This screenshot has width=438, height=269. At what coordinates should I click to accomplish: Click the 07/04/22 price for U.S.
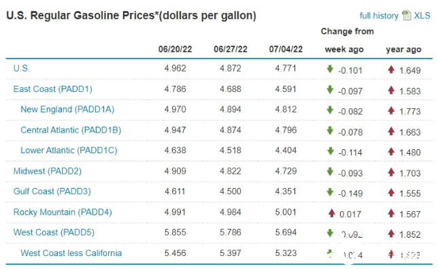pos(286,68)
